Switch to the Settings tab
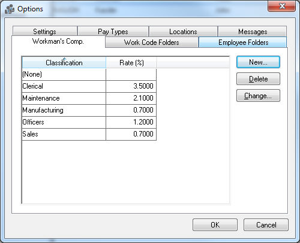This screenshot has width=300, height=243. tap(45, 31)
